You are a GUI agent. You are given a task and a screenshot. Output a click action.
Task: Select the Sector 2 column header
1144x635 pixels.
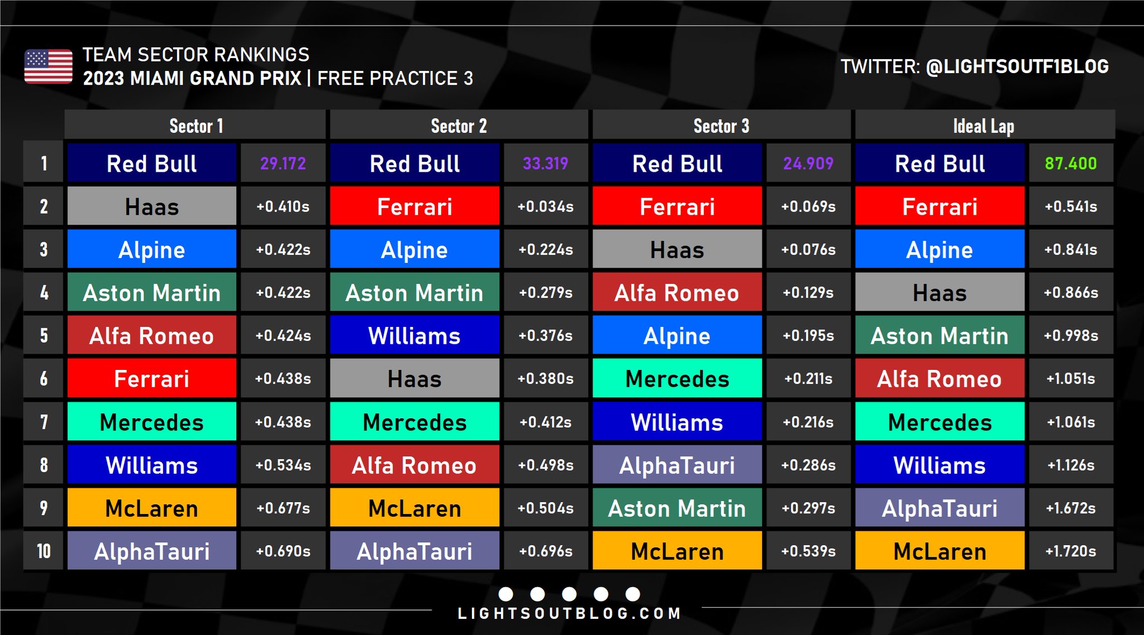click(459, 126)
